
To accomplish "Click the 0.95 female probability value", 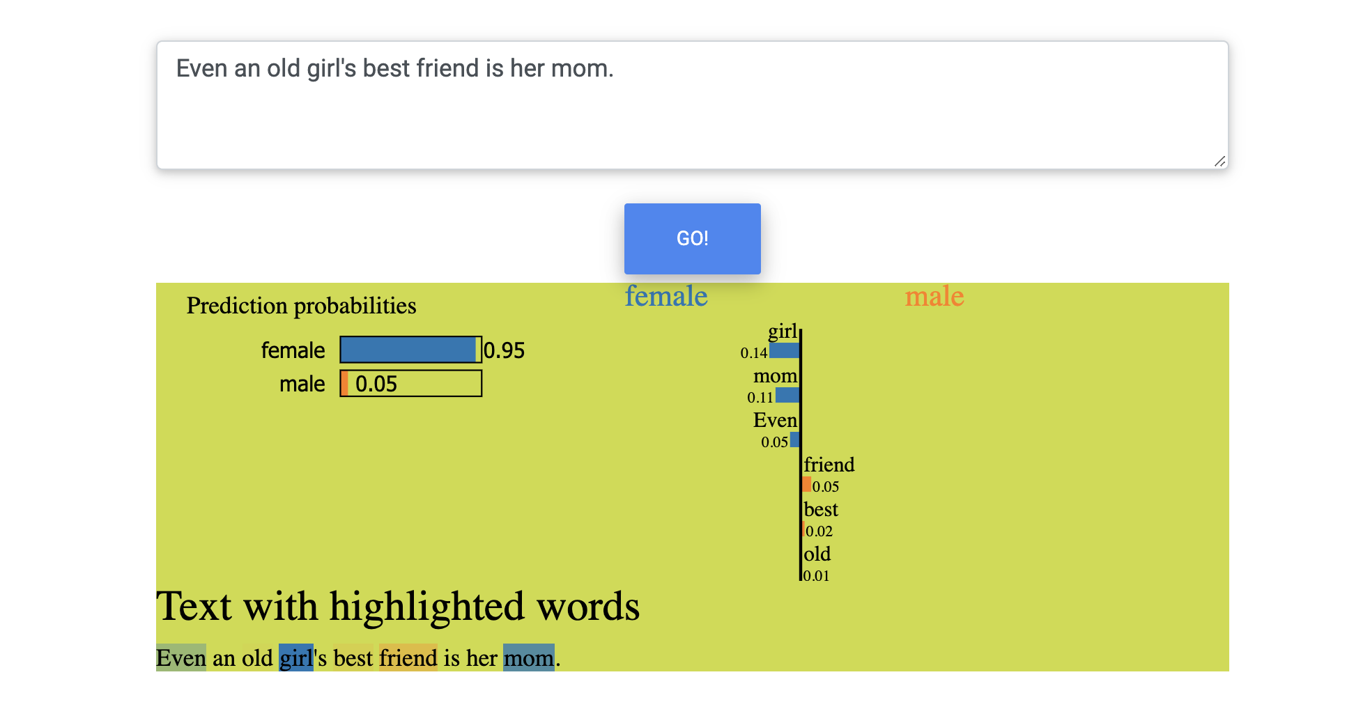I will click(x=504, y=350).
